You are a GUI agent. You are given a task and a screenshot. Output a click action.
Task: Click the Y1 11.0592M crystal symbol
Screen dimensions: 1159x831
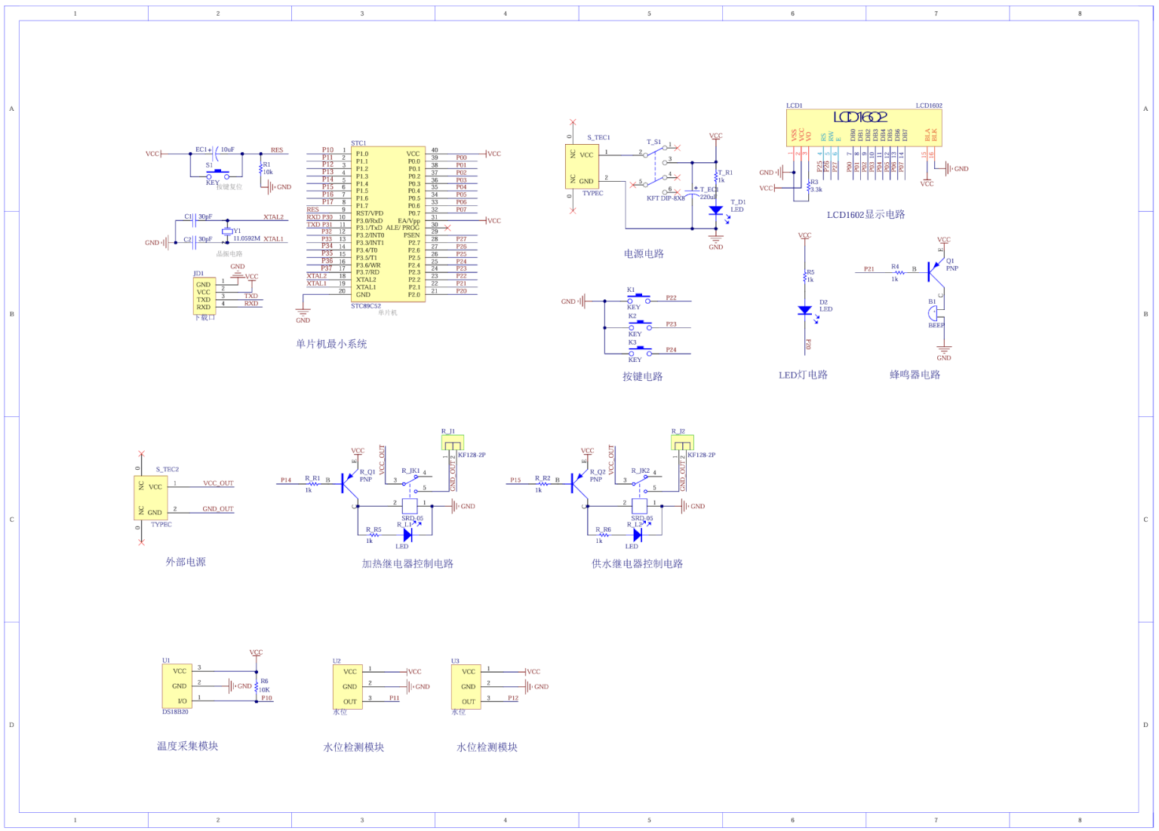click(x=227, y=232)
